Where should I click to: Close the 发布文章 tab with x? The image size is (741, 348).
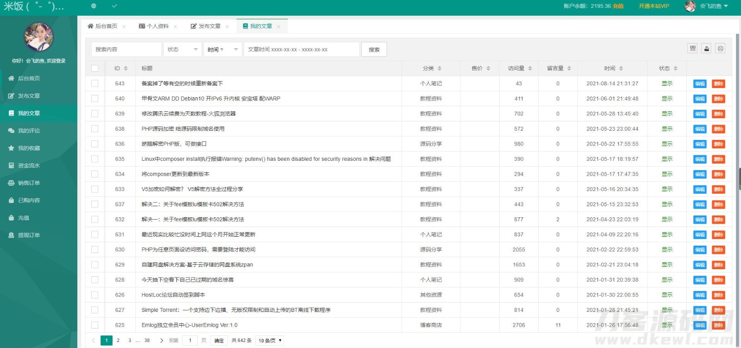(x=227, y=27)
